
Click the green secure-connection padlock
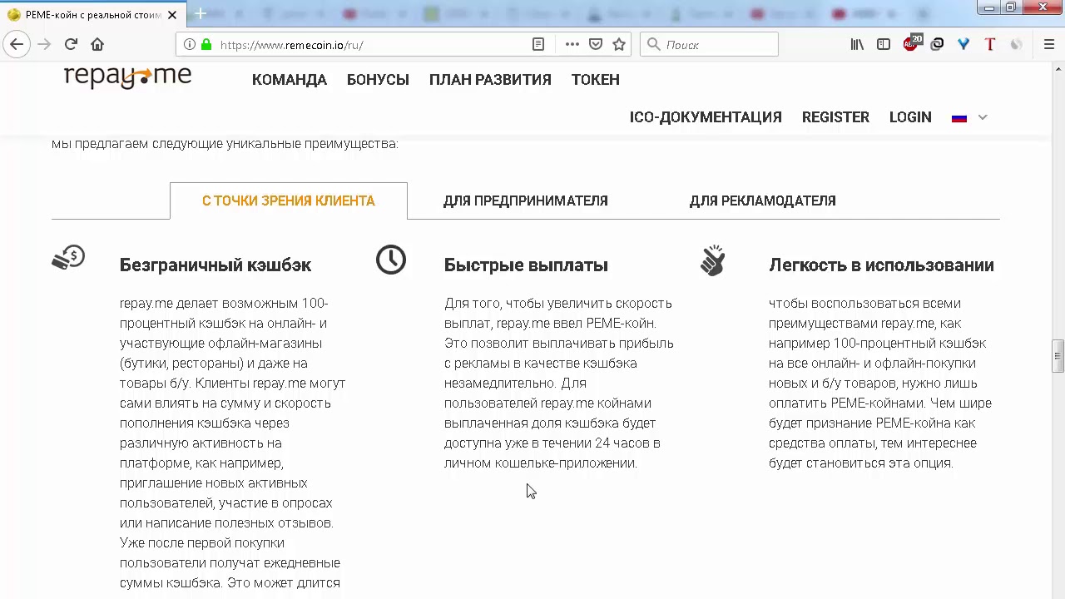click(206, 45)
